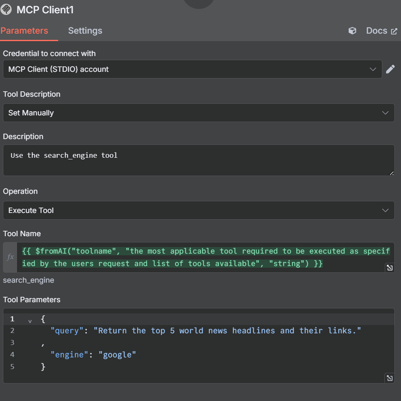401x401 pixels.
Task: Click the "engine": "google" line
Action: 93,355
